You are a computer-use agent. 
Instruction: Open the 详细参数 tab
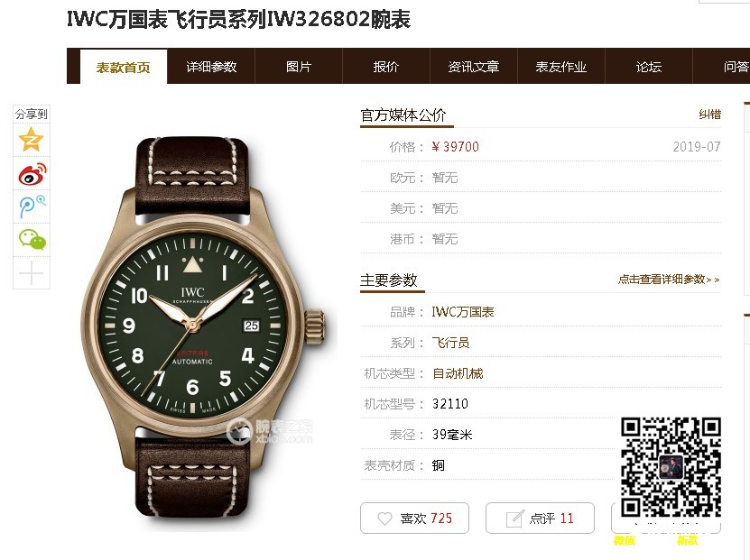coord(211,67)
